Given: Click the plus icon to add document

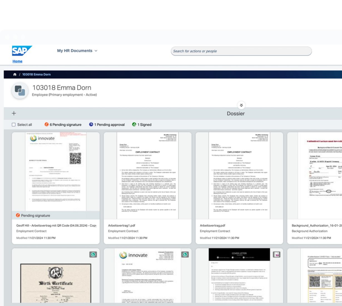Looking at the screenshot, I should 14,113.
